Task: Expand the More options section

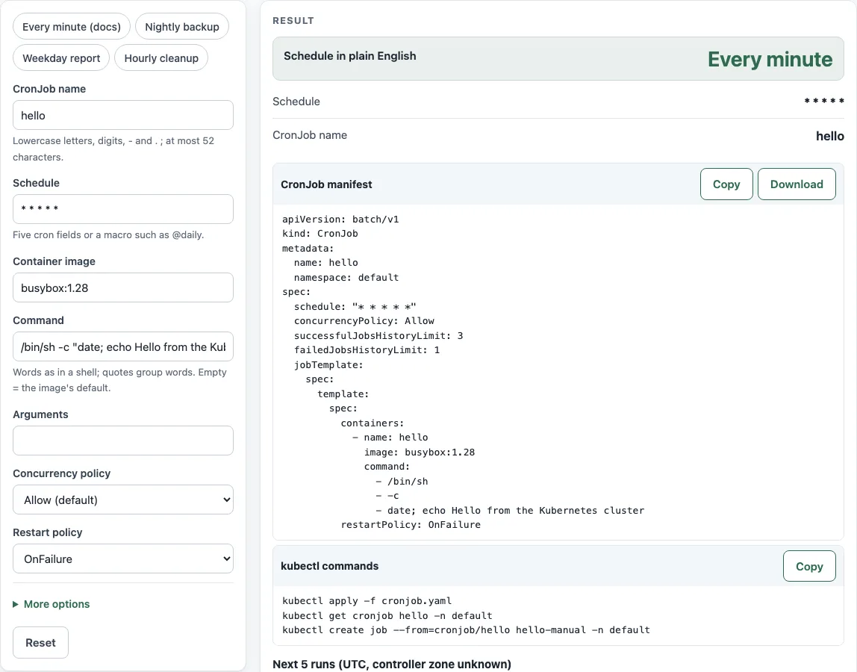Action: pos(52,604)
